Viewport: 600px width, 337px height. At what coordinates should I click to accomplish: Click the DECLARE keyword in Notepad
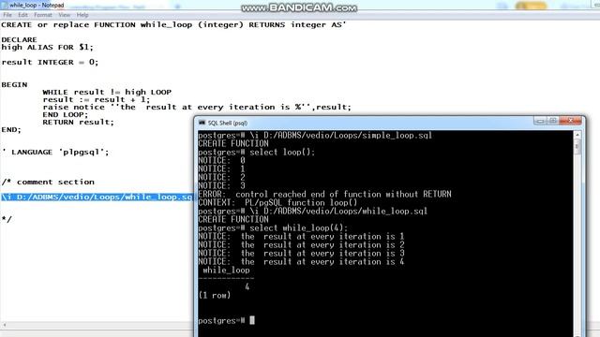coord(19,39)
